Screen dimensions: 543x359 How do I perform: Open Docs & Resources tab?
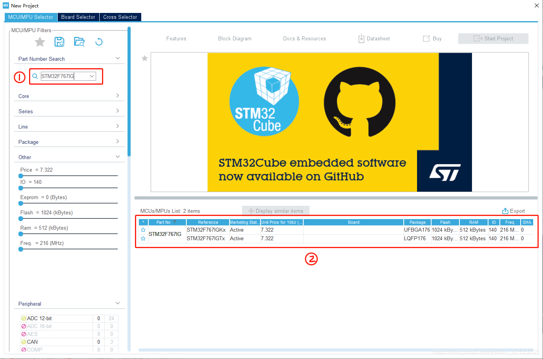[304, 38]
